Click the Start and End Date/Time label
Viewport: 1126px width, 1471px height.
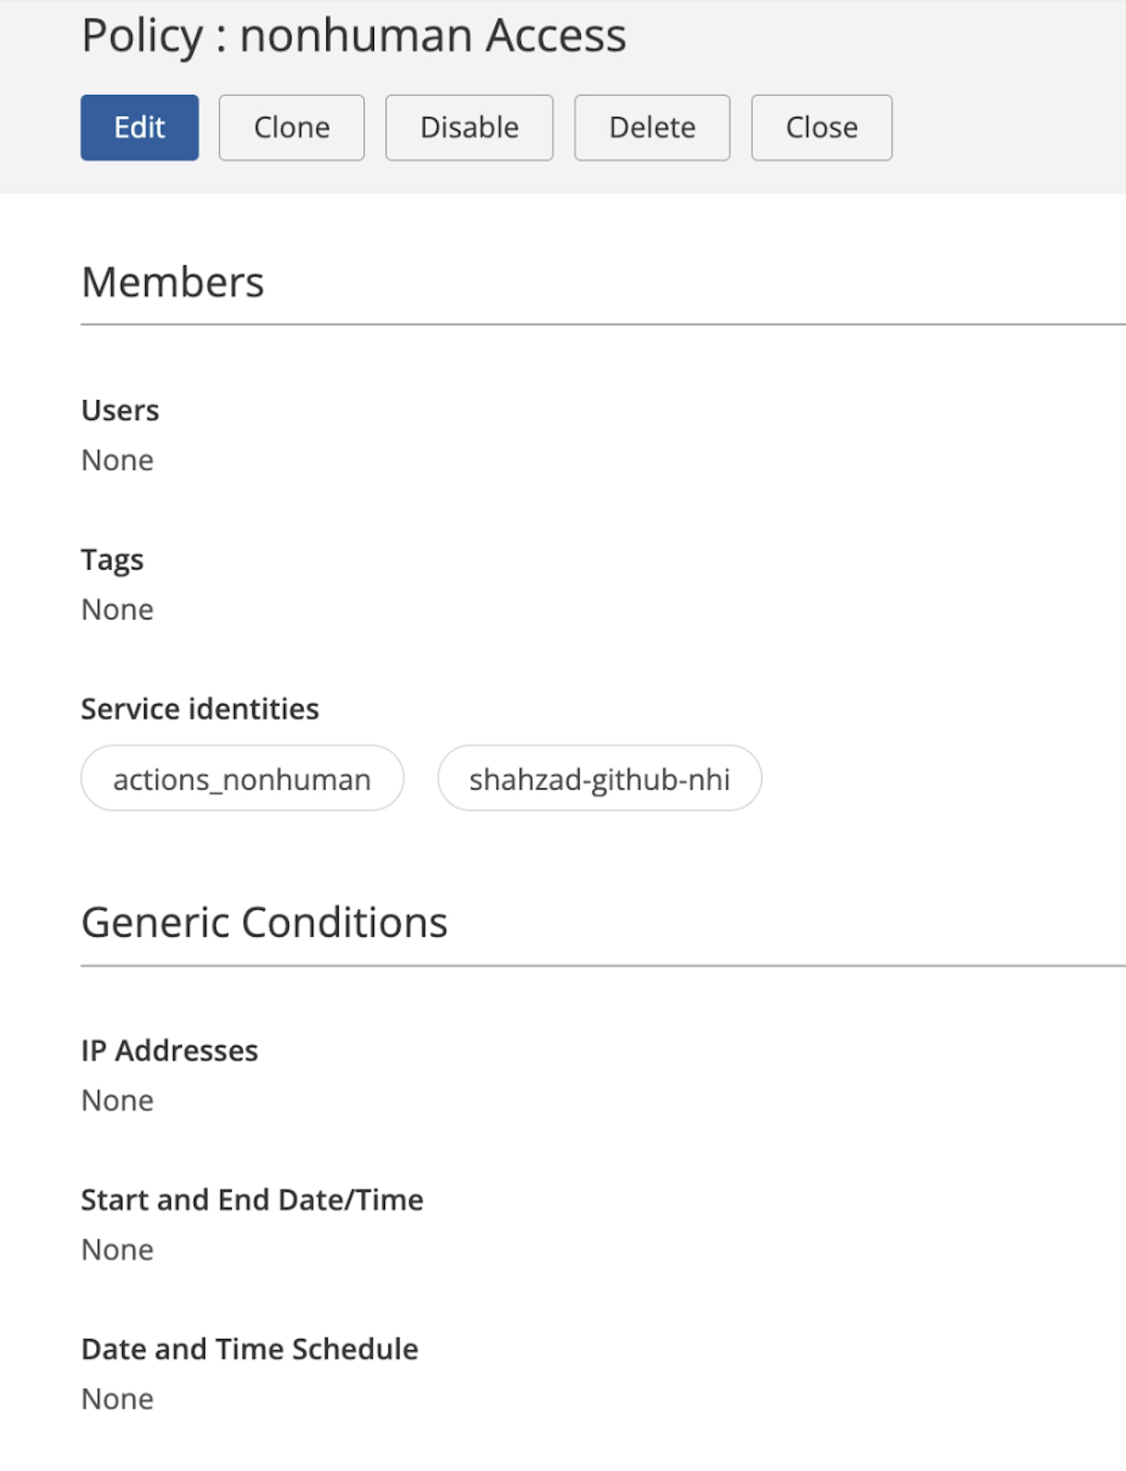coord(252,1200)
